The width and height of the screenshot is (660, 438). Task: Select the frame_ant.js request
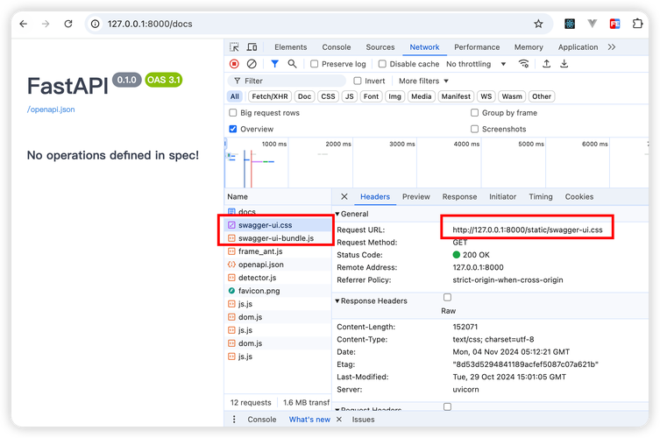pyautogui.click(x=278, y=251)
